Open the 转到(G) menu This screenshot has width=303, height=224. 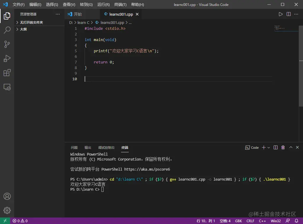(86, 4)
